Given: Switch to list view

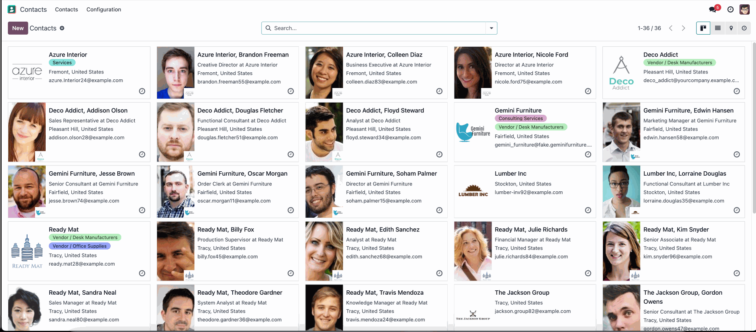Looking at the screenshot, I should pyautogui.click(x=718, y=28).
